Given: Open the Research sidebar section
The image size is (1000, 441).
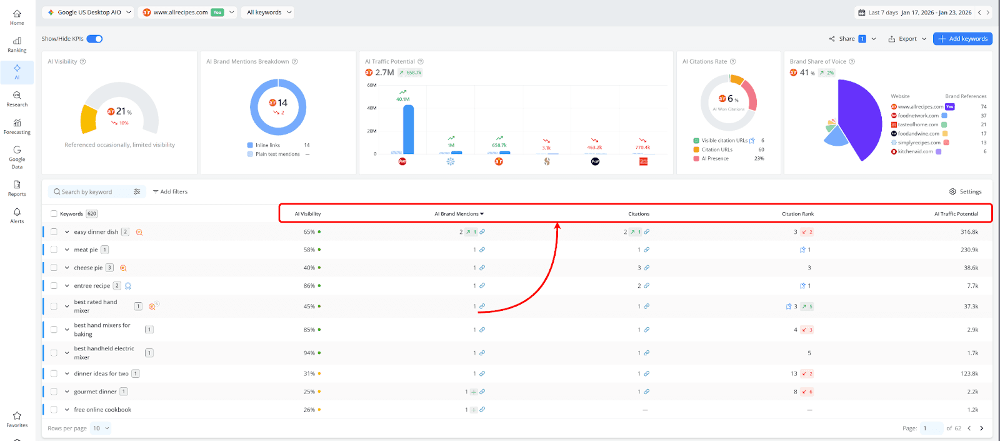Looking at the screenshot, I should click(17, 99).
